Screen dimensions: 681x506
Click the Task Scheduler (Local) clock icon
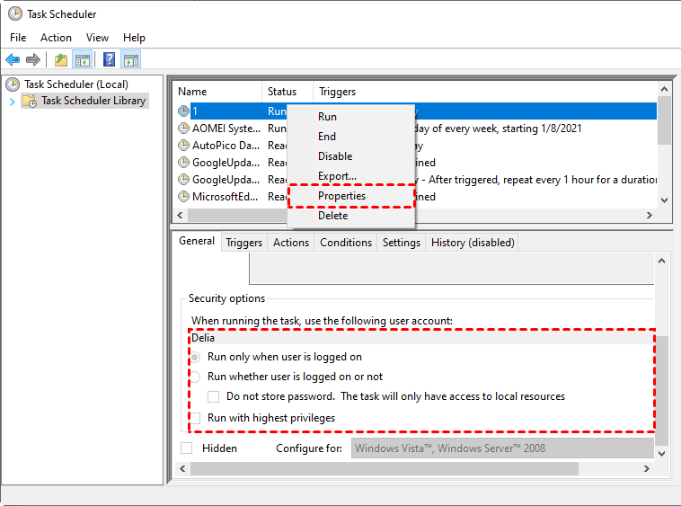(x=13, y=84)
